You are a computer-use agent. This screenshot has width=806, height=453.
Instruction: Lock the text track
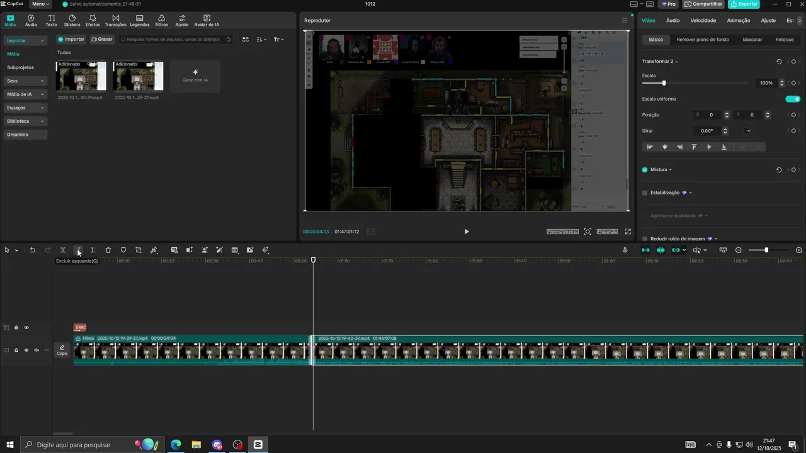[x=16, y=328]
